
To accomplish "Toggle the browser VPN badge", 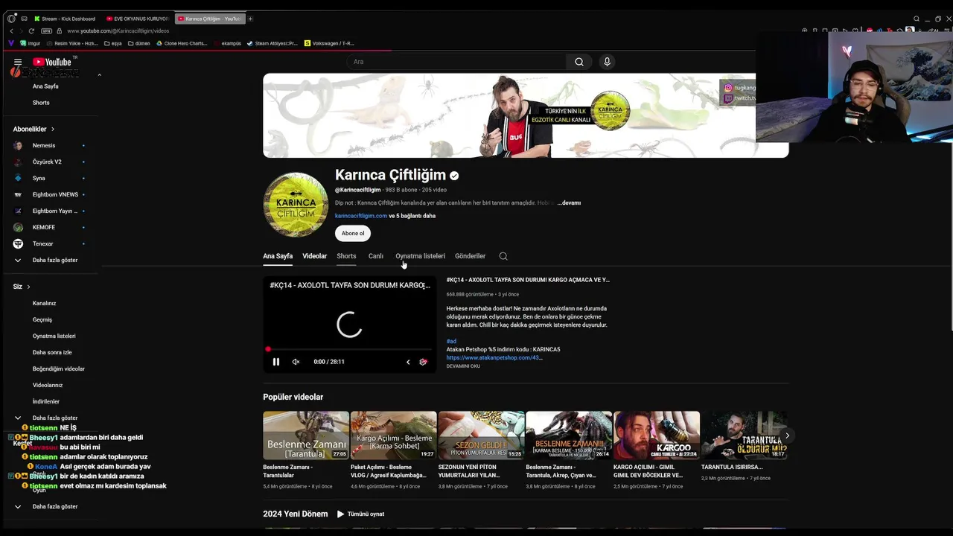I will 46,31.
